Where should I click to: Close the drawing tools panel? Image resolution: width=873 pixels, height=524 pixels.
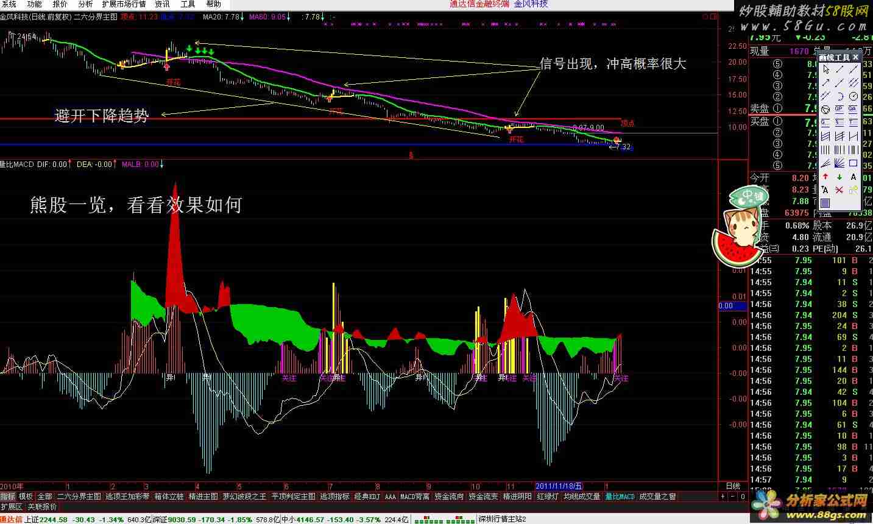[x=855, y=57]
